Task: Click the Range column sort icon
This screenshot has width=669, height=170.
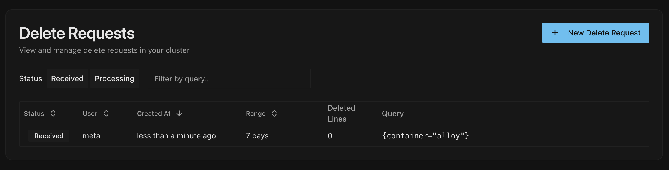Action: (274, 113)
